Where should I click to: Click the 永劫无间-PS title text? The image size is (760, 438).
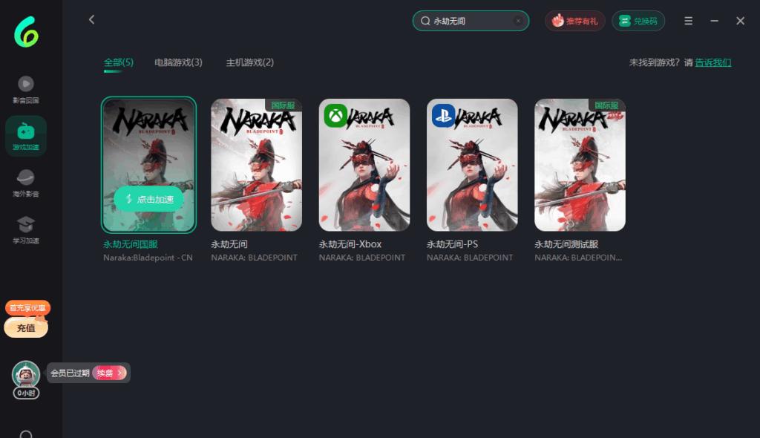(x=452, y=244)
